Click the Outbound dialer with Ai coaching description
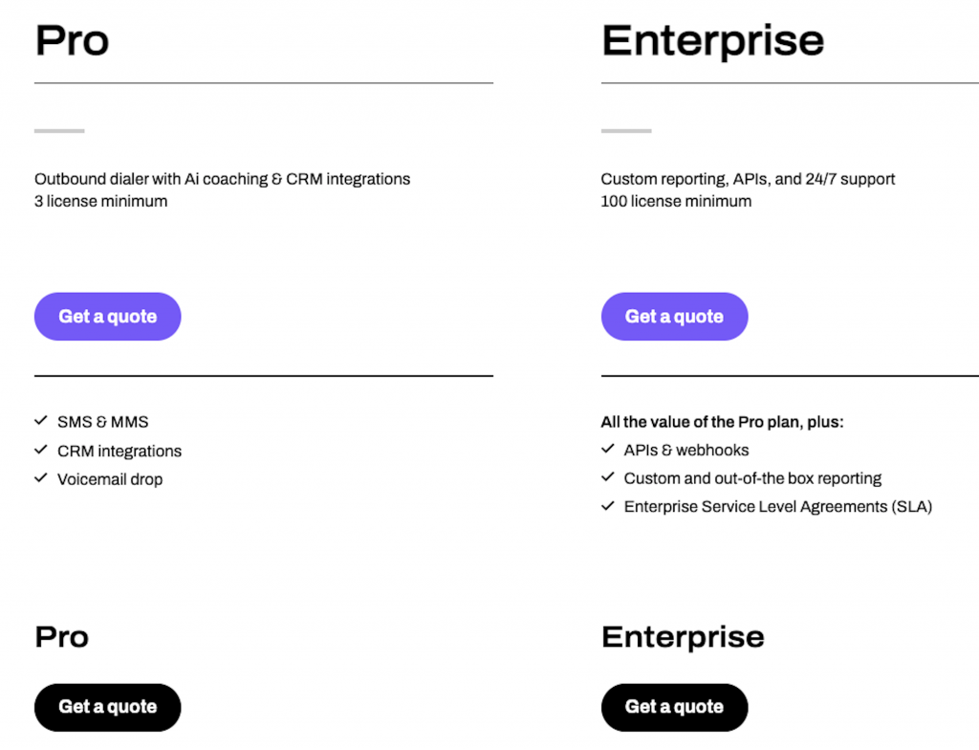The width and height of the screenshot is (979, 750). tap(222, 179)
